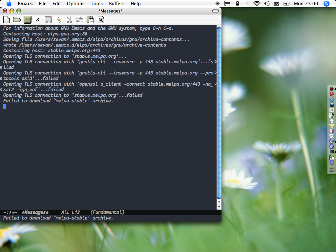Open the Buffers menu
The image size is (336, 252).
coord(116,4)
